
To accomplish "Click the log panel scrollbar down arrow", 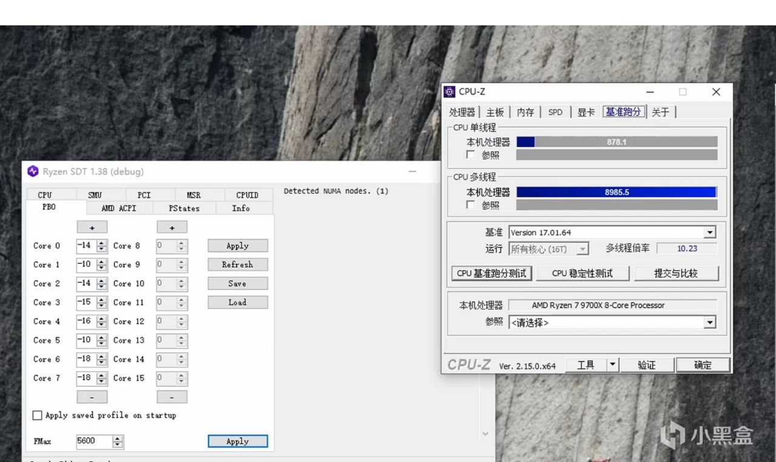I will [485, 434].
